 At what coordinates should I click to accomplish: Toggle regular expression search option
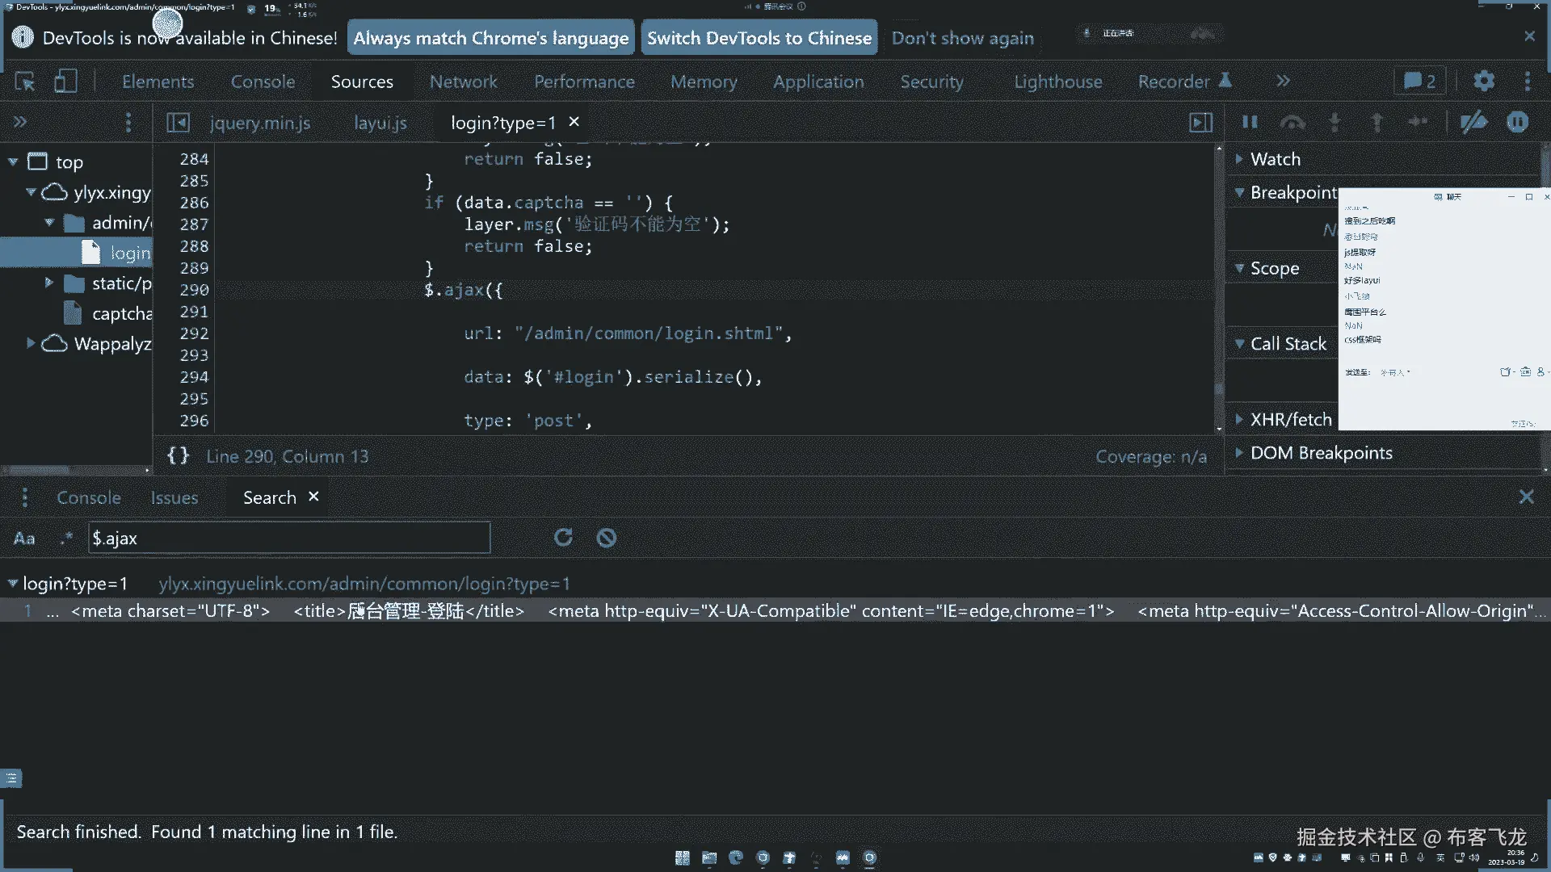(66, 539)
